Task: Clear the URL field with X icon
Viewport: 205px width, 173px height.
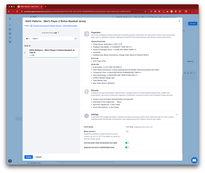Action: coord(75,39)
